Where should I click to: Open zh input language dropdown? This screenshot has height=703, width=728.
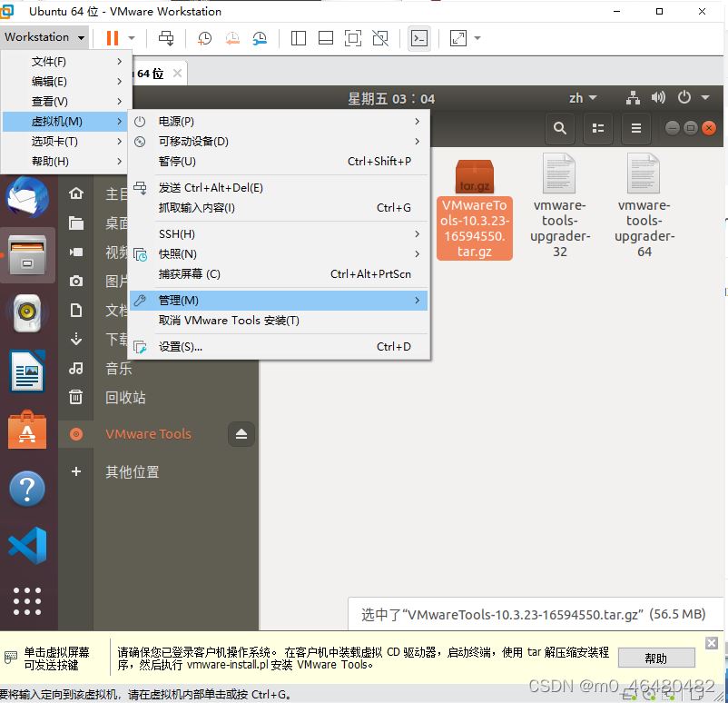click(583, 98)
